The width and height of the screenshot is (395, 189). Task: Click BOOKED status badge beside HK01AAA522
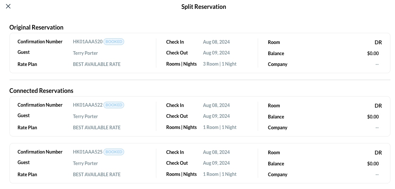(114, 105)
